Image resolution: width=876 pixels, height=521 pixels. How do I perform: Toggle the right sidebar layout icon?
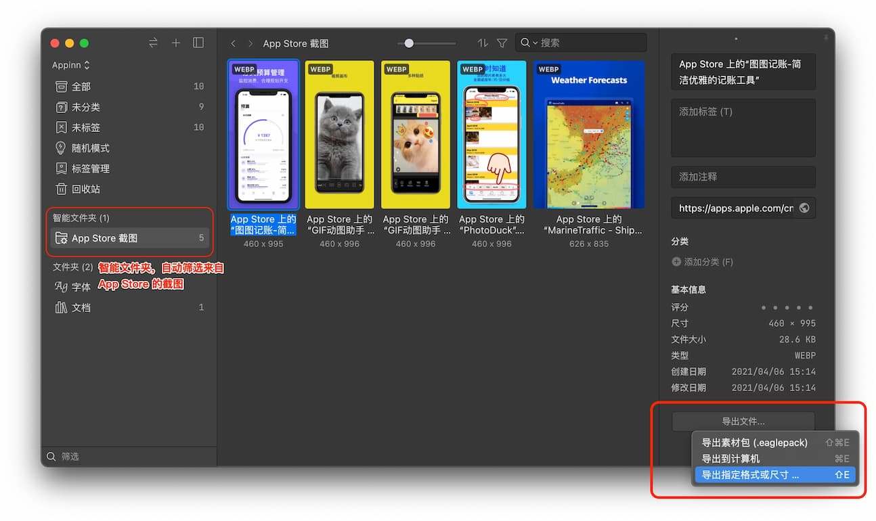[x=198, y=42]
